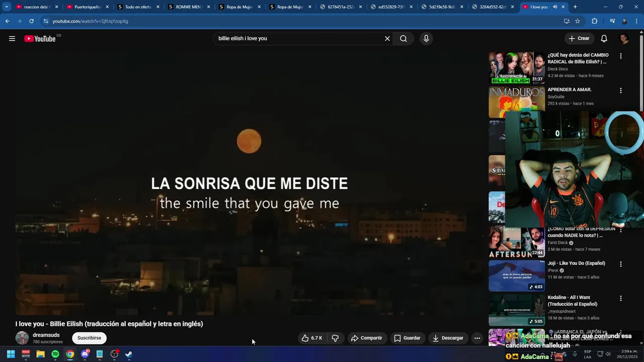Open the Crear upload menu
This screenshot has height=362, width=644.
[579, 39]
